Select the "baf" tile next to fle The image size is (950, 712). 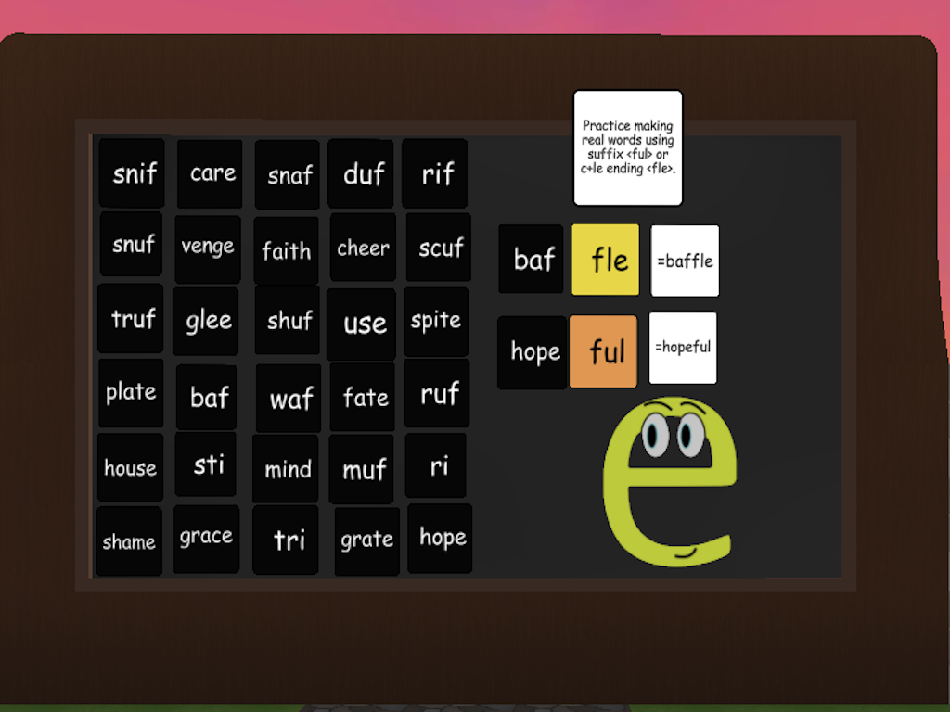click(x=531, y=260)
